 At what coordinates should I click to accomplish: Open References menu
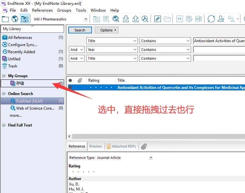click(x=42, y=10)
